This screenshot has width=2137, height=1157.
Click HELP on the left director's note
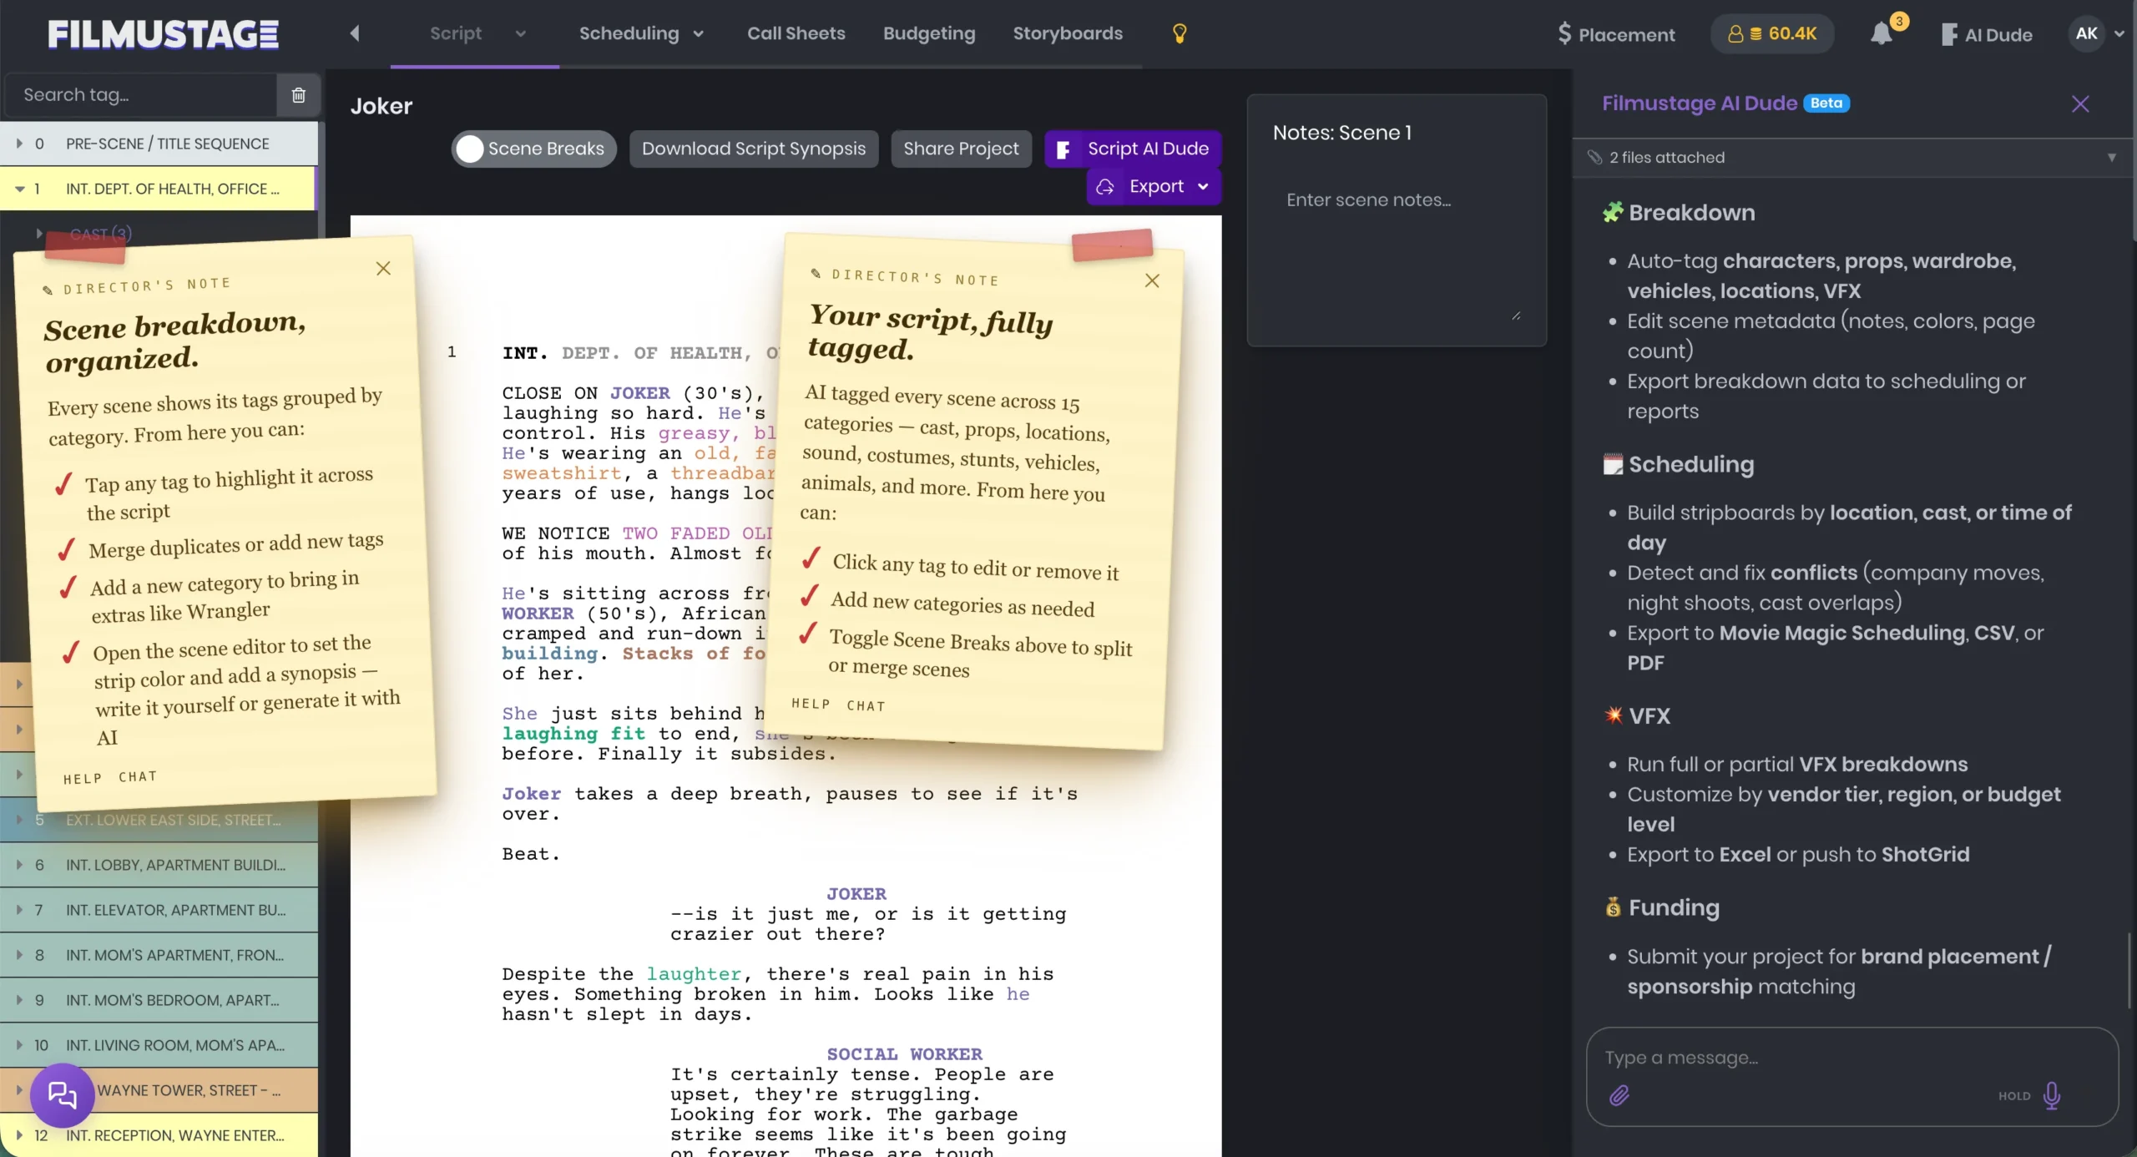(x=83, y=779)
